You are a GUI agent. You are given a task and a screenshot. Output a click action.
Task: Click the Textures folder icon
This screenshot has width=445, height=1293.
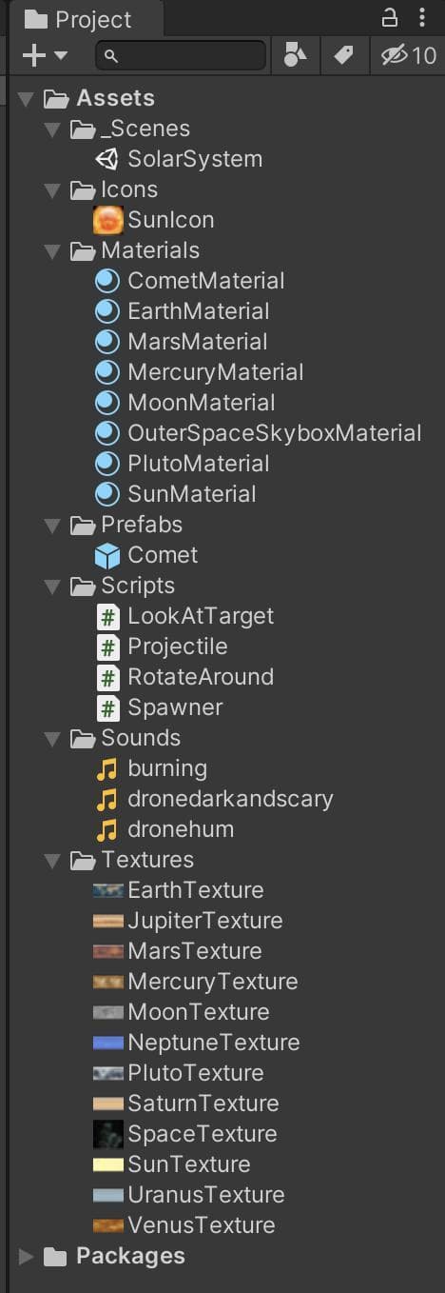coord(83,860)
